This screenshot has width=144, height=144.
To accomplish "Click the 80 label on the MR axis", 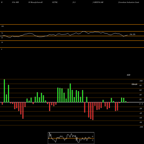I will pos(141,86).
